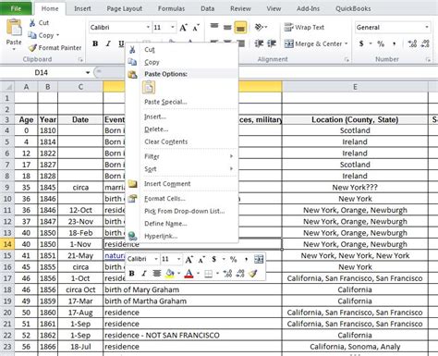The height and width of the screenshot is (356, 438).
Task: Click the red Font Color swatch on mini toolbar
Action: (x=189, y=274)
